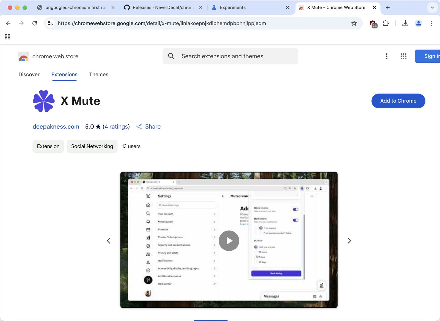Share the X Mute extension
The image size is (440, 321).
click(148, 127)
